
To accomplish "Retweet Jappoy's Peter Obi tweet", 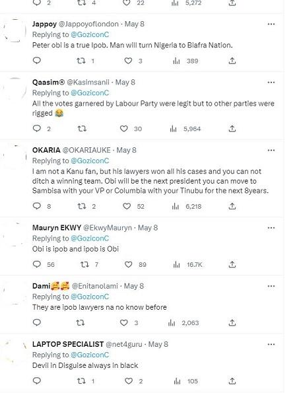I will (x=81, y=61).
